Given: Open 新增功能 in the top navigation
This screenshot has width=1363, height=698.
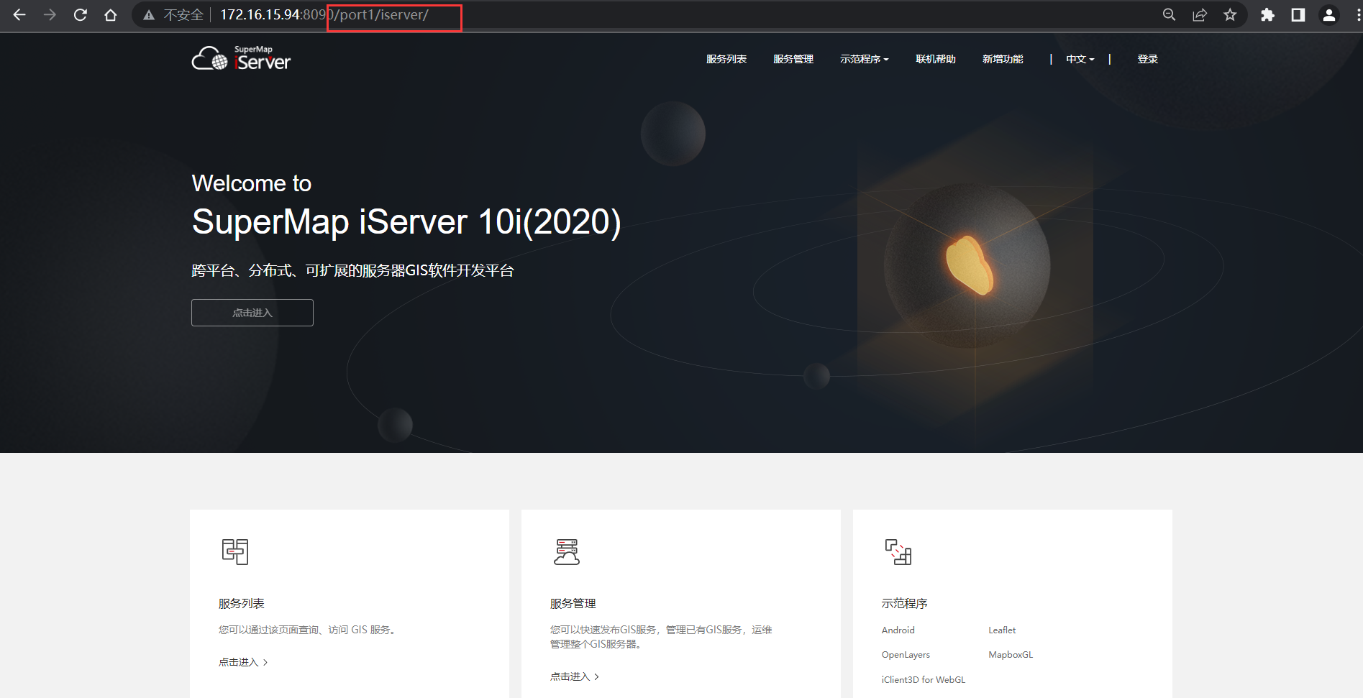Looking at the screenshot, I should point(1003,59).
